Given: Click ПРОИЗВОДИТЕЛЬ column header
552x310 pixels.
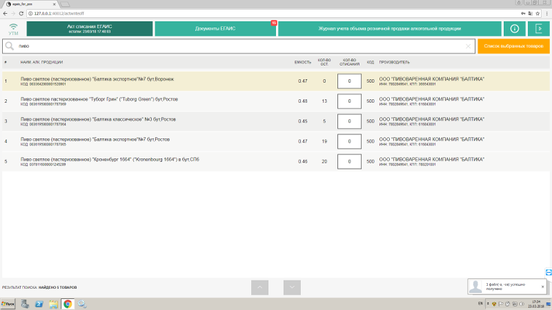Looking at the screenshot, I should (x=394, y=62).
